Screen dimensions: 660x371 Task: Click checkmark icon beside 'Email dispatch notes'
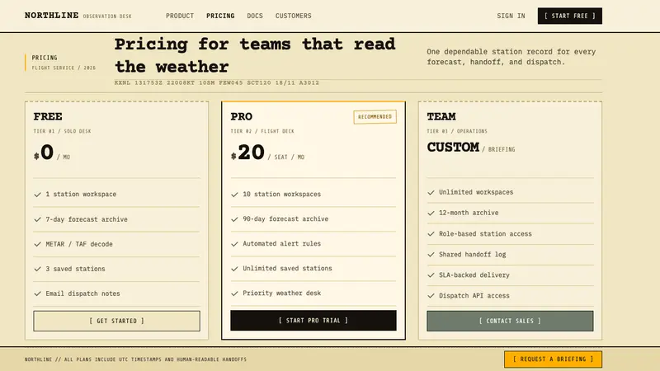click(x=37, y=294)
